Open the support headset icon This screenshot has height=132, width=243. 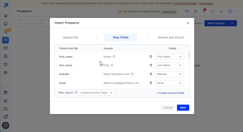tap(212, 11)
